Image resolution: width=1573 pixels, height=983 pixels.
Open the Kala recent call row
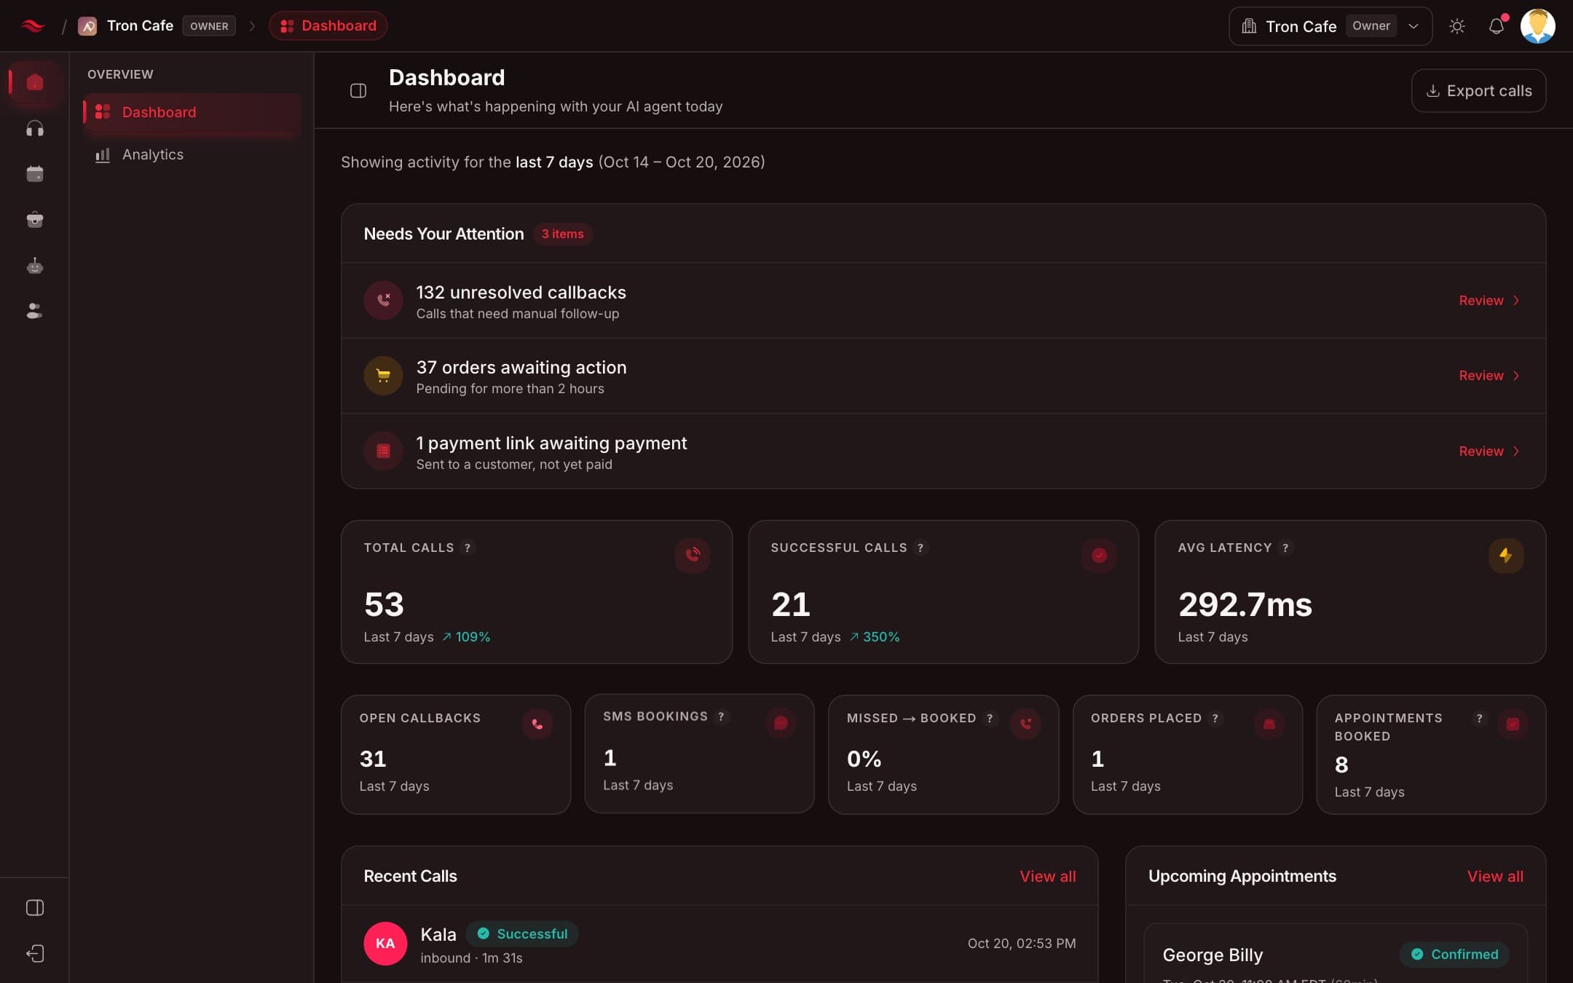[720, 944]
